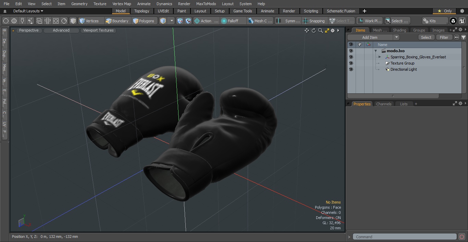Click the square-with-circle tool icon
The height and width of the screenshot is (242, 468).
coord(56,21)
